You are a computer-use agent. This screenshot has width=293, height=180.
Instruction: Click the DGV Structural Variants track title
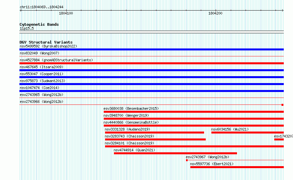click(46, 42)
